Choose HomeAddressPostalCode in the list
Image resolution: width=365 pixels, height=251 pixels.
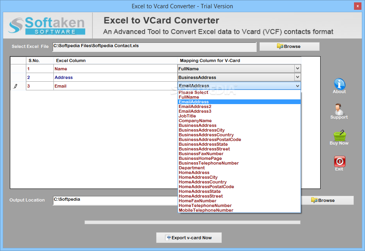tap(239, 187)
